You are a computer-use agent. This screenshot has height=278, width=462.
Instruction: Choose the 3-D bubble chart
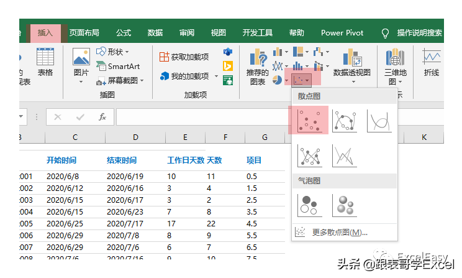[x=345, y=205]
